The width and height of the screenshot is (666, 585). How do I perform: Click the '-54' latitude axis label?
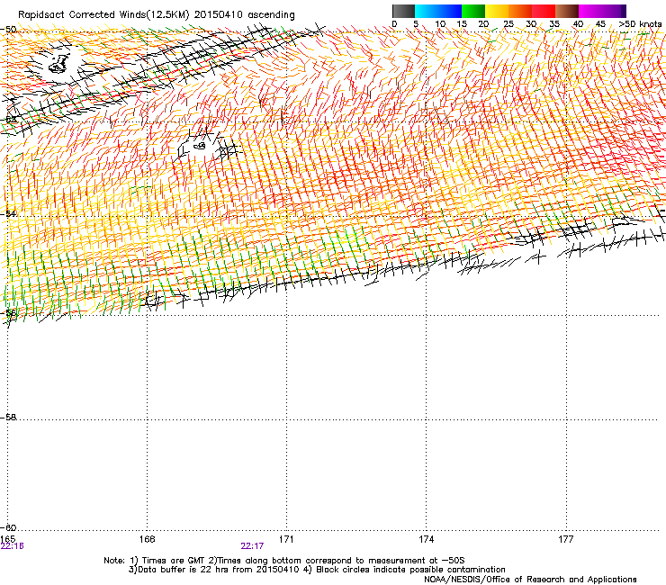point(8,213)
